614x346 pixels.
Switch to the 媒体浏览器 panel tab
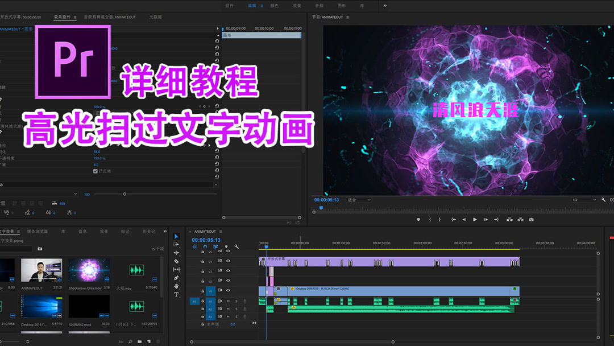[x=38, y=232]
